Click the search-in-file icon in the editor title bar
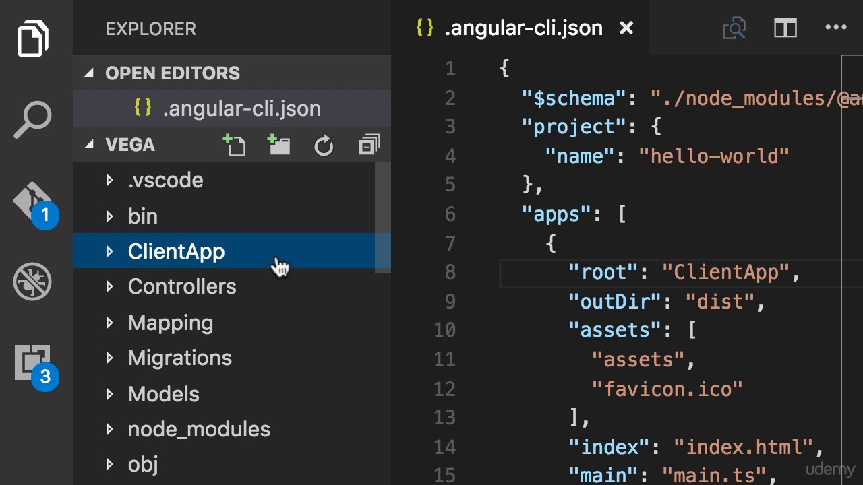Screen dimensions: 863x485 pos(734,28)
